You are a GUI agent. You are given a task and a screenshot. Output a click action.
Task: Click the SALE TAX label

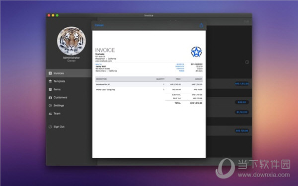(177, 98)
